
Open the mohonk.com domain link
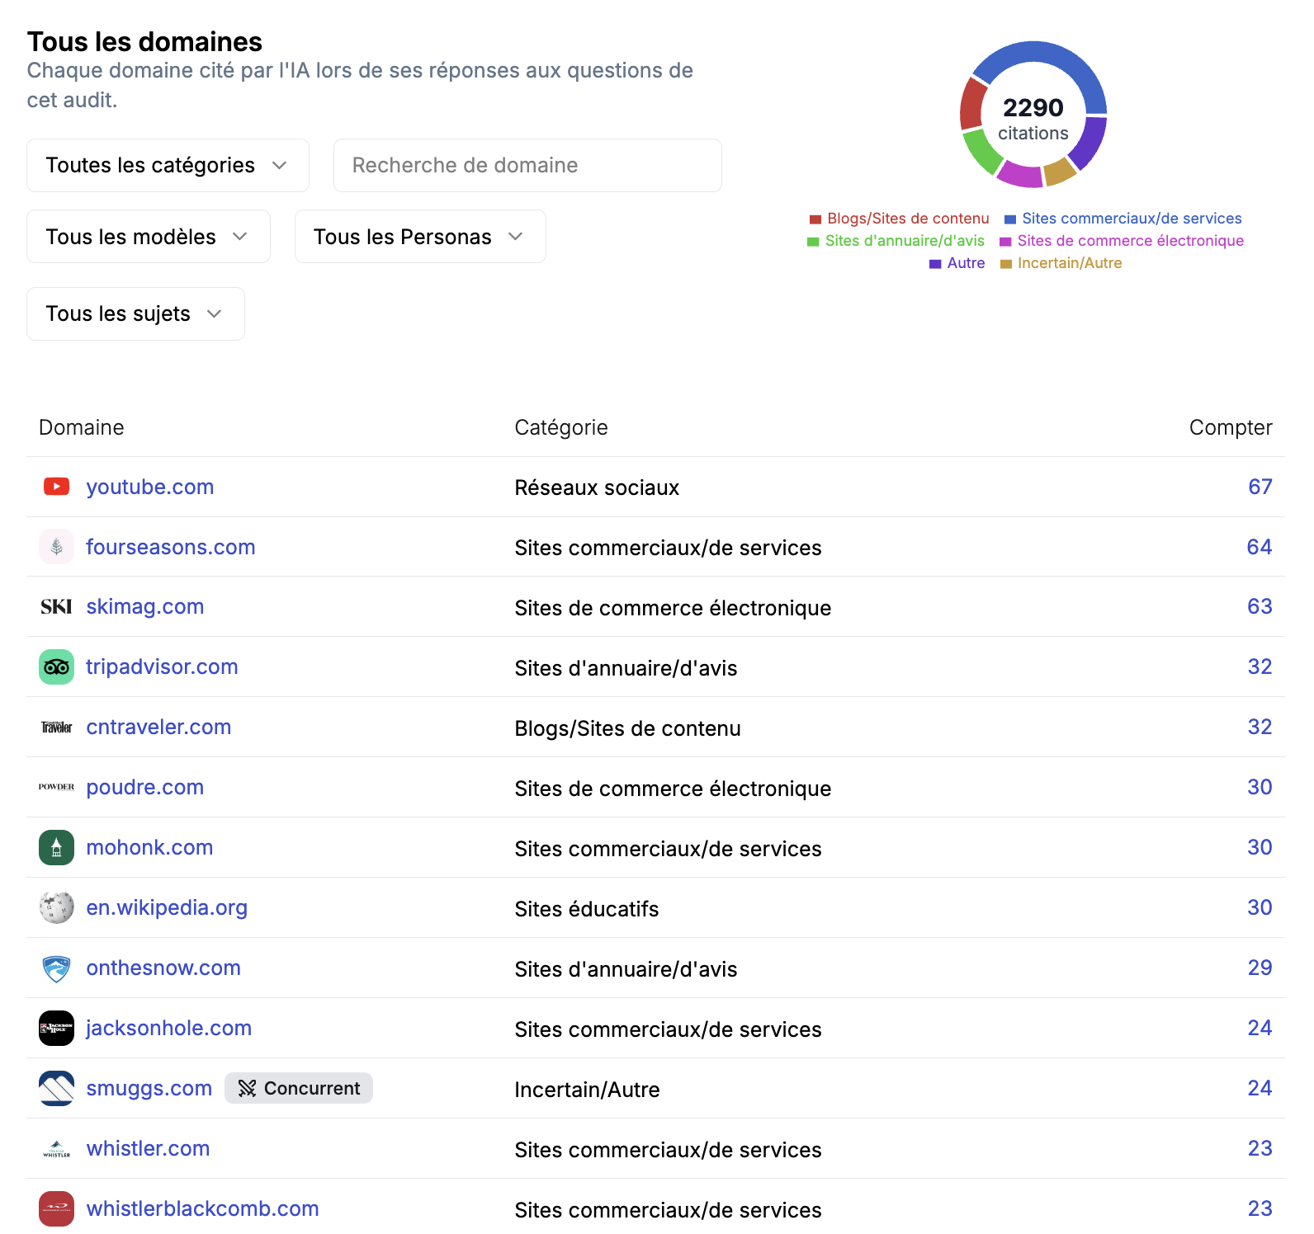click(149, 847)
